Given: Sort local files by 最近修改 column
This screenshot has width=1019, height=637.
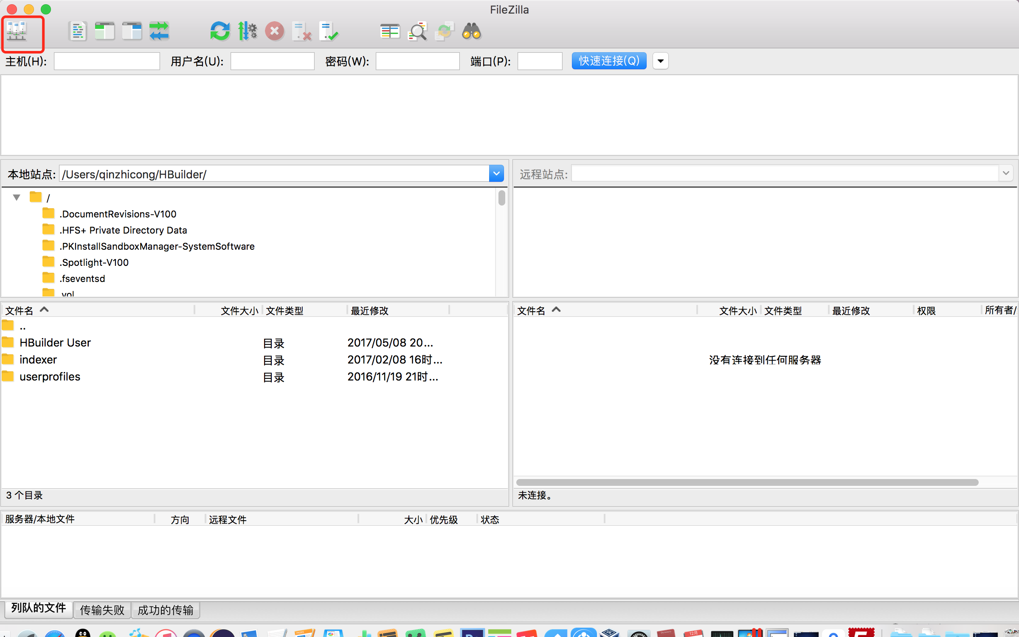Looking at the screenshot, I should pyautogui.click(x=398, y=310).
